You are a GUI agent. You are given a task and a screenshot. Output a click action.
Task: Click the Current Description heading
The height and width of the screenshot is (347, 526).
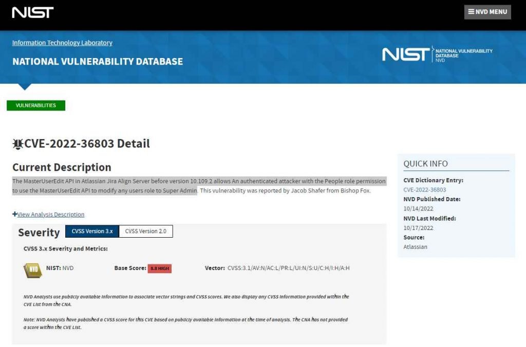(62, 167)
